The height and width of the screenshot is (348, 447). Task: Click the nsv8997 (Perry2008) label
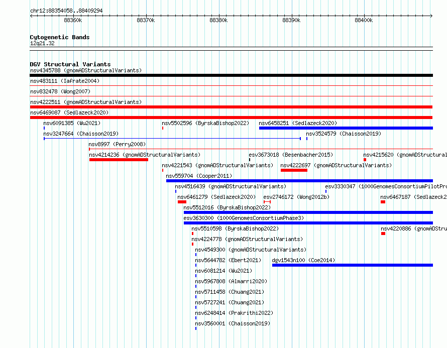(x=117, y=144)
